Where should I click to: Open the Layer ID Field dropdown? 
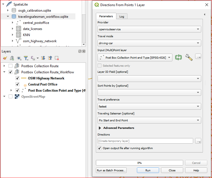[x=149, y=79]
